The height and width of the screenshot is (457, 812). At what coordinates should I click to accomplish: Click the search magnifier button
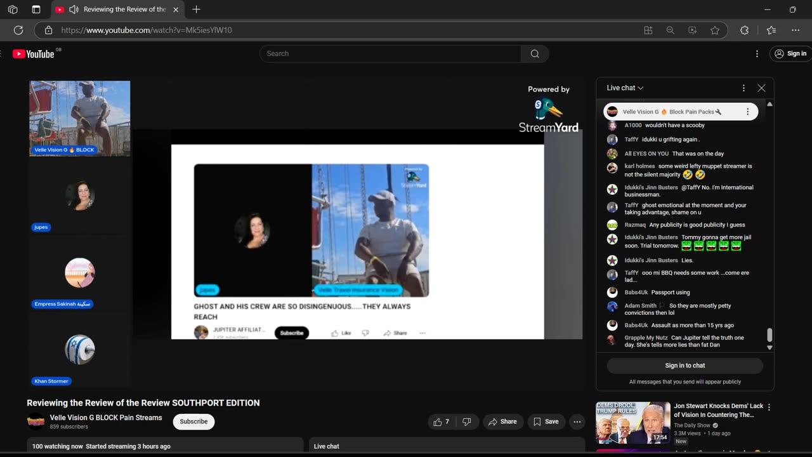(x=535, y=54)
